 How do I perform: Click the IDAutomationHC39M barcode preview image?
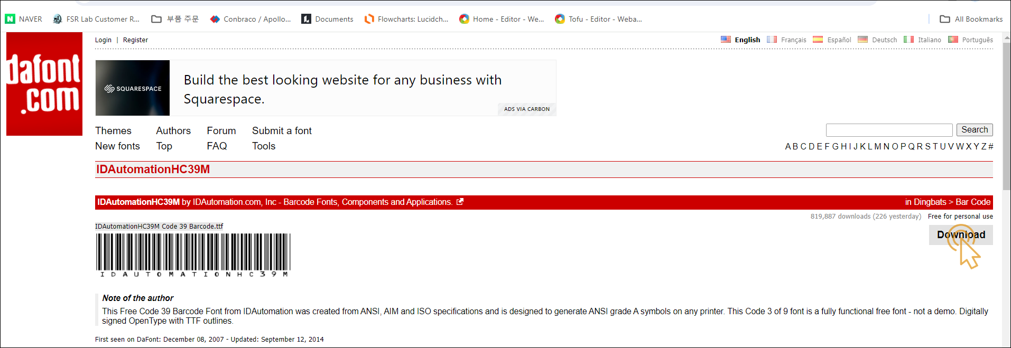[x=193, y=255]
